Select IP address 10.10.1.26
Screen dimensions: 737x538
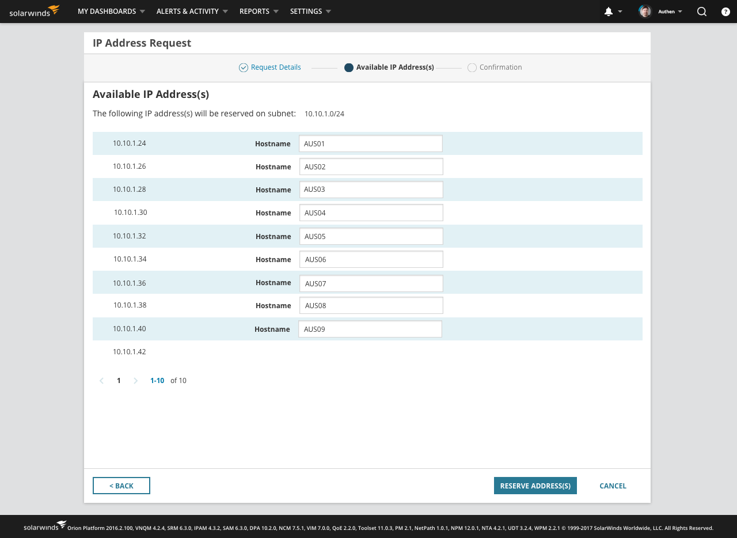pyautogui.click(x=130, y=166)
